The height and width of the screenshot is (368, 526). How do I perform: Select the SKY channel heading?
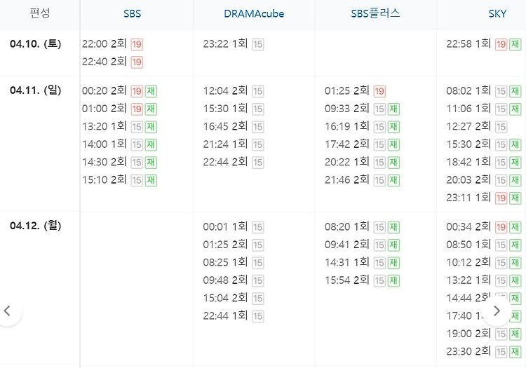[497, 14]
